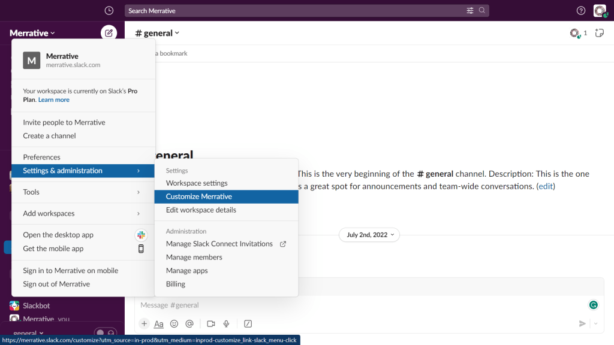
Task: Start a video clip recording
Action: click(x=210, y=323)
